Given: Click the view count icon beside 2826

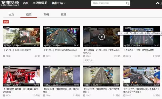Looking at the screenshot, I should coord(124,56).
